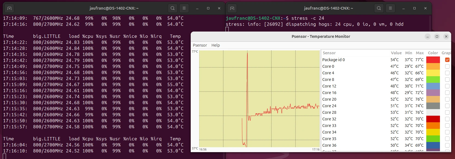Click green color swatch for Core 8
The width and height of the screenshot is (455, 159).
click(x=433, y=79)
